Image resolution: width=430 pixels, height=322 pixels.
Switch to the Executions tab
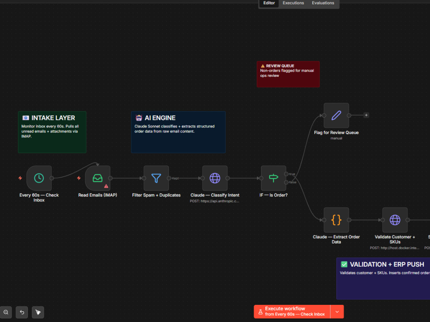tap(293, 3)
